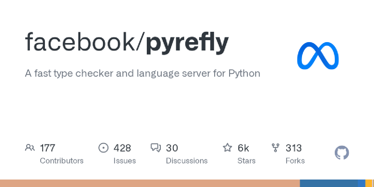Click the facebook owner name in title
The width and height of the screenshot is (374, 187).
(x=80, y=42)
